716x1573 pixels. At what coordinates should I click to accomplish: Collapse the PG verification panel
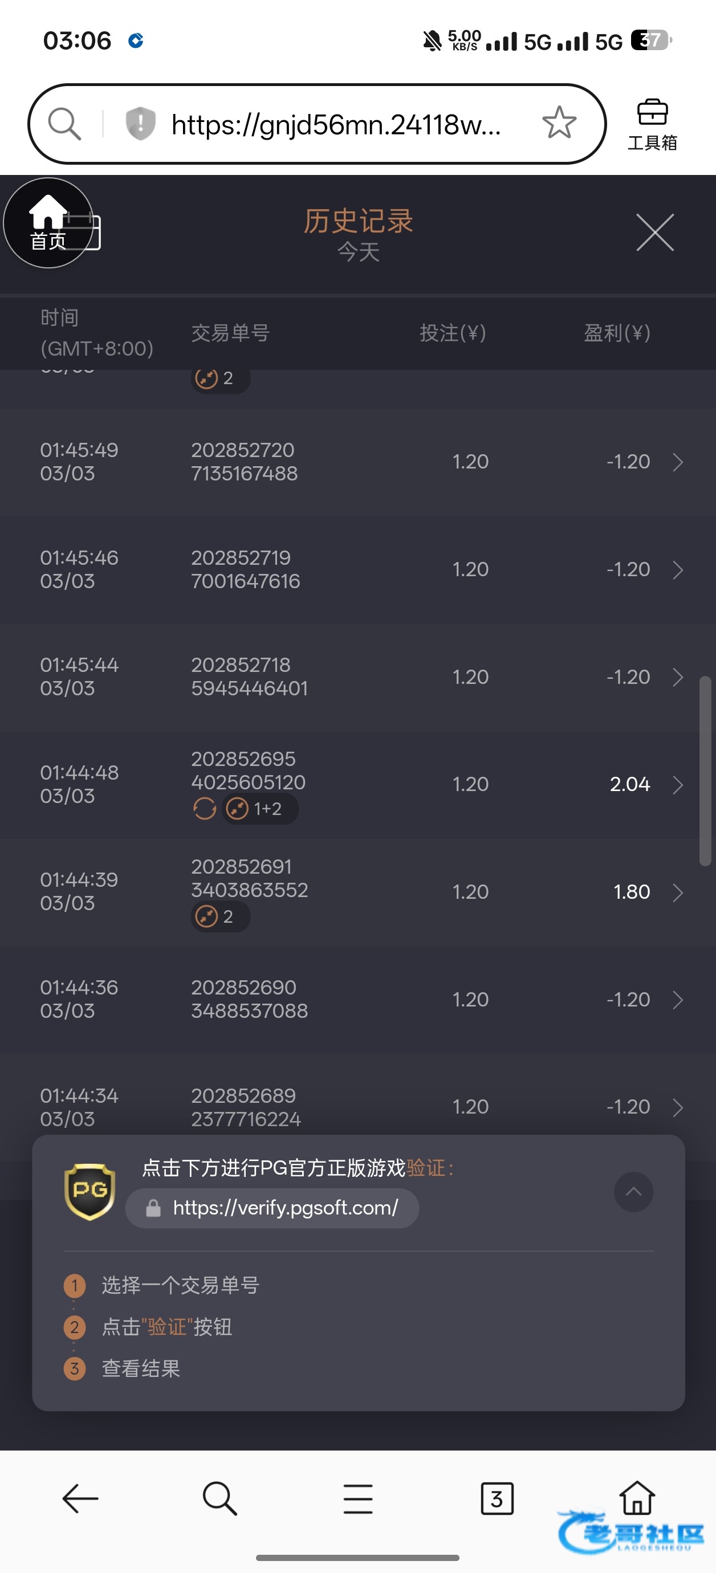point(633,1191)
